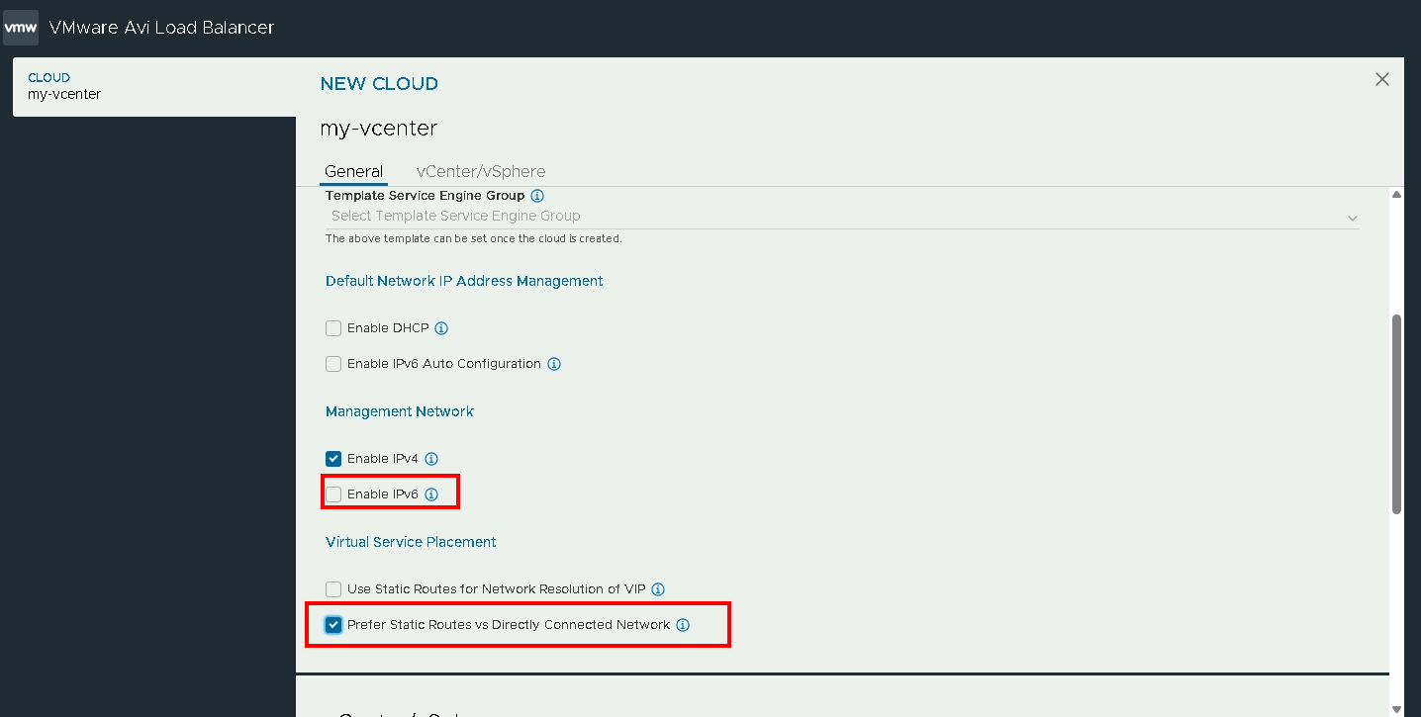Open info icon next to Enable IPv6
Screen dimensions: 1421x717
click(x=431, y=494)
